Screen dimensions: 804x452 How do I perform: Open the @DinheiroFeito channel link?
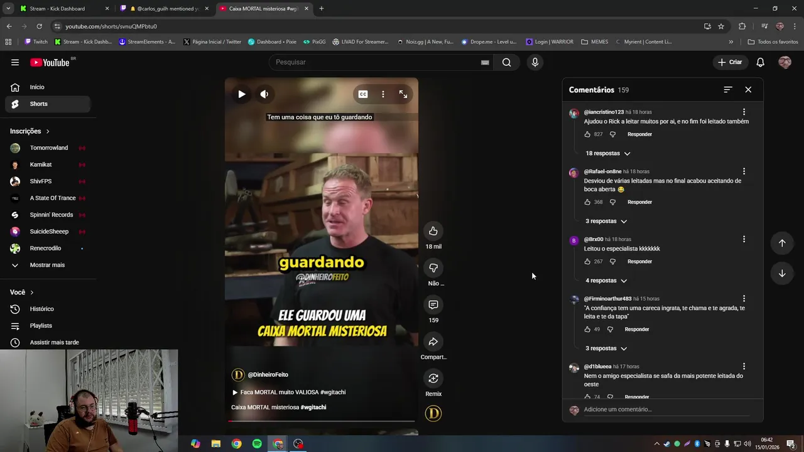268,375
